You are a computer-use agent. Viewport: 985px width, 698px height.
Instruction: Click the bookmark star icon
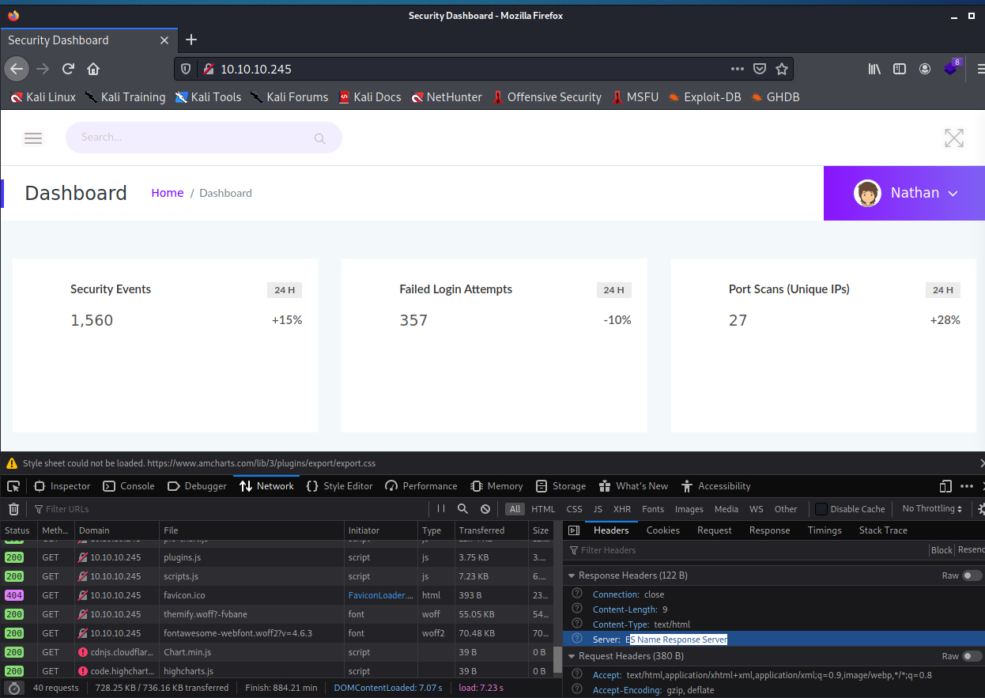pos(782,69)
